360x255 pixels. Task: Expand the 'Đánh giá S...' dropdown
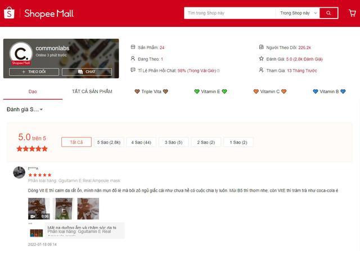(25, 109)
